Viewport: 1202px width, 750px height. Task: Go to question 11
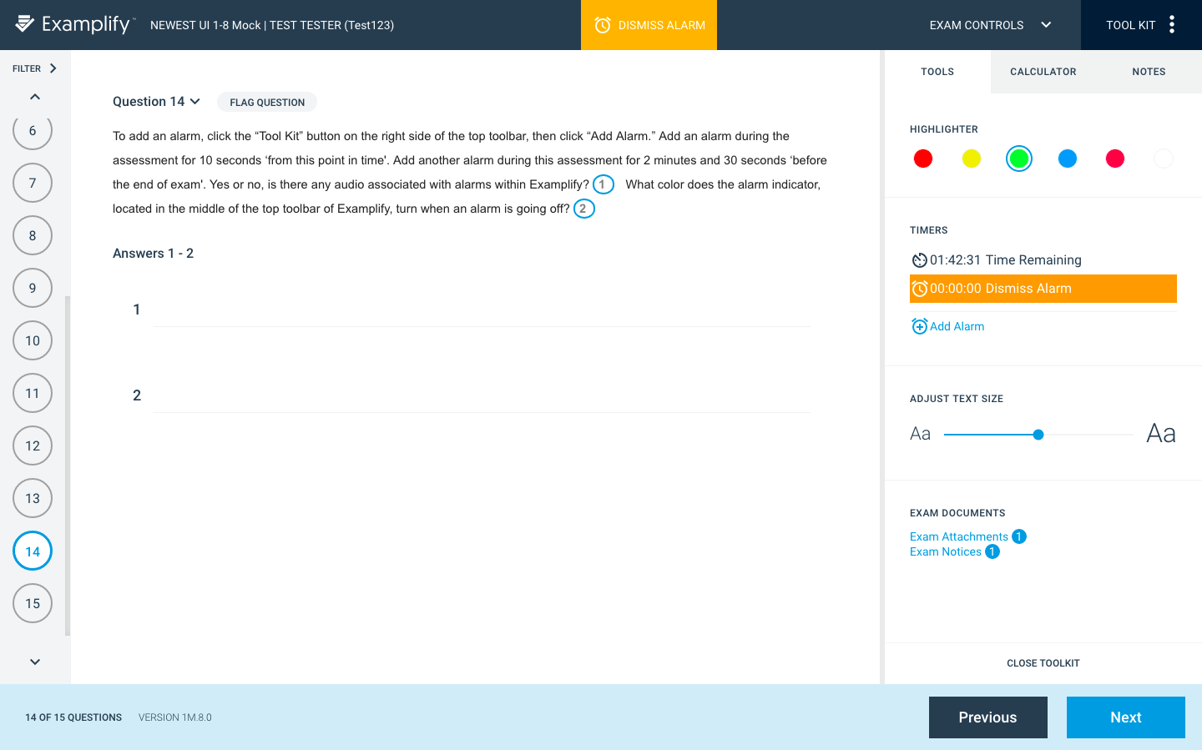click(x=33, y=393)
